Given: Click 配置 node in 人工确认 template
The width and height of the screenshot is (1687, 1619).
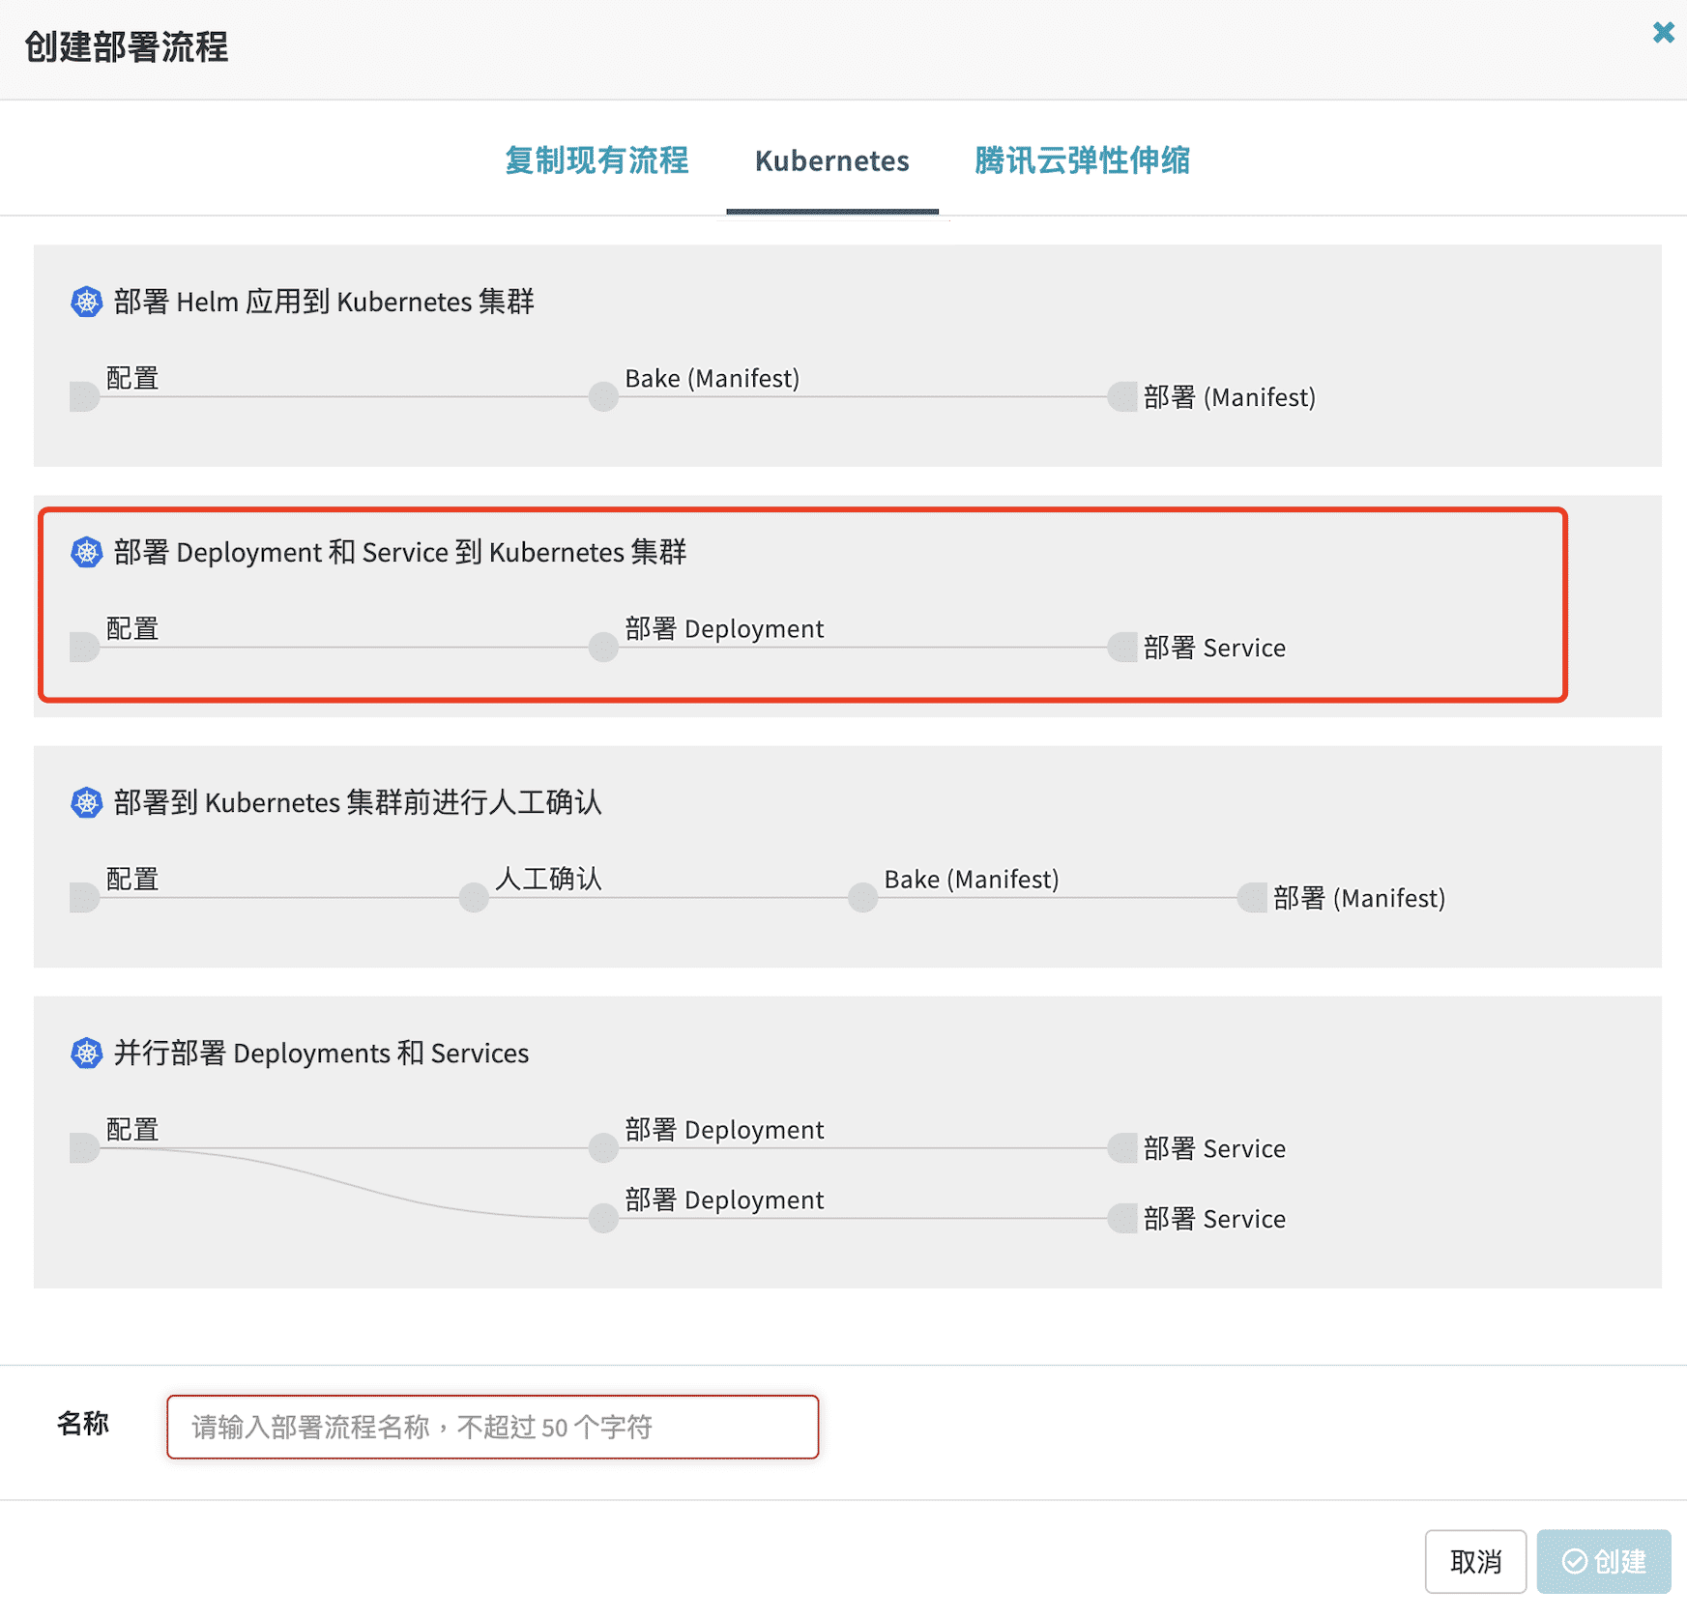Looking at the screenshot, I should [85, 897].
